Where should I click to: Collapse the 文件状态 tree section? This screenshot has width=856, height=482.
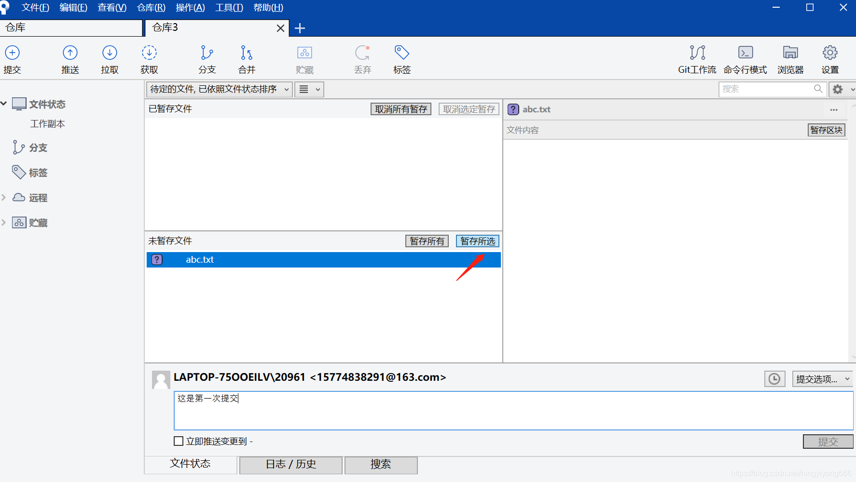pos(4,104)
